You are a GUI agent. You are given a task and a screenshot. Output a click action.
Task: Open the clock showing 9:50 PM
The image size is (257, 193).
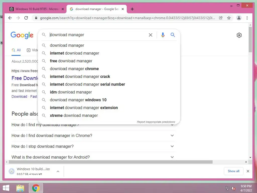[x=246, y=188]
